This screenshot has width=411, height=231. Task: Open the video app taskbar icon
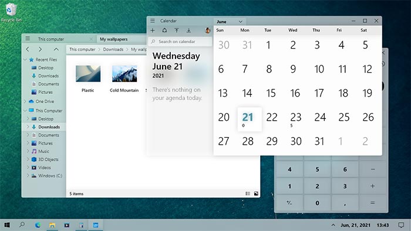click(x=67, y=225)
